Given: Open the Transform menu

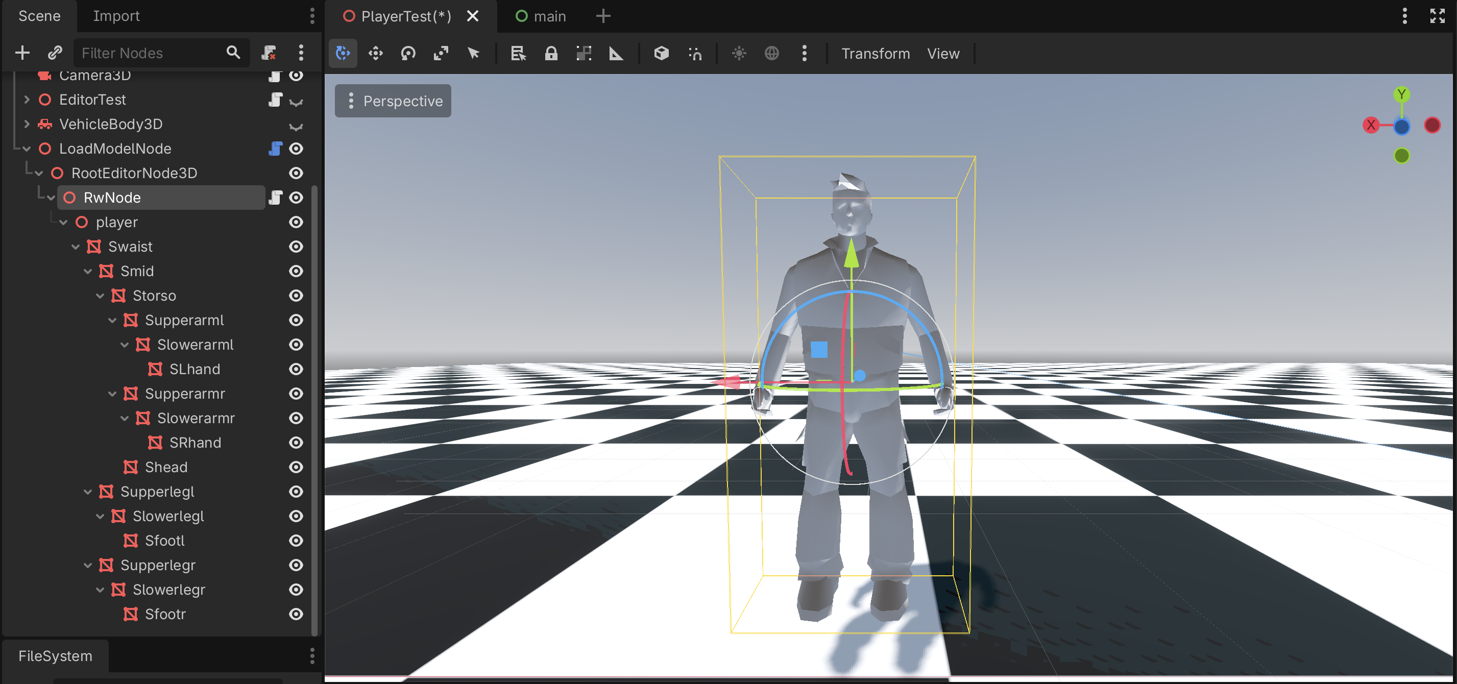Looking at the screenshot, I should click(875, 53).
